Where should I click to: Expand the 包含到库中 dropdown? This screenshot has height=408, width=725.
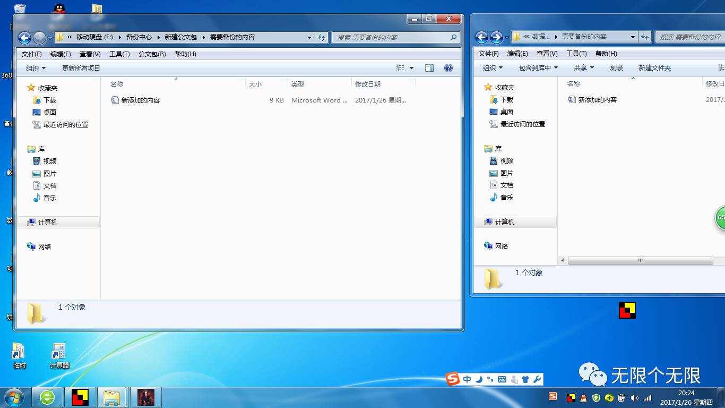537,67
